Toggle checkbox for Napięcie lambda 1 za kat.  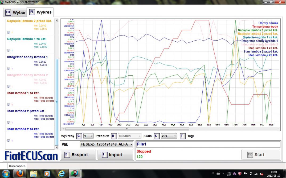click(9, 50)
